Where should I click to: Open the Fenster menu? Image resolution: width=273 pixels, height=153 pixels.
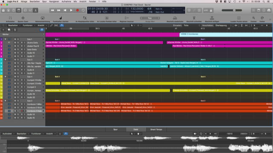93,1
